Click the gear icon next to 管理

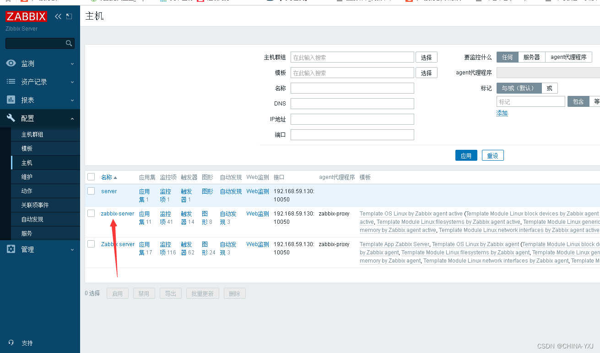click(11, 249)
